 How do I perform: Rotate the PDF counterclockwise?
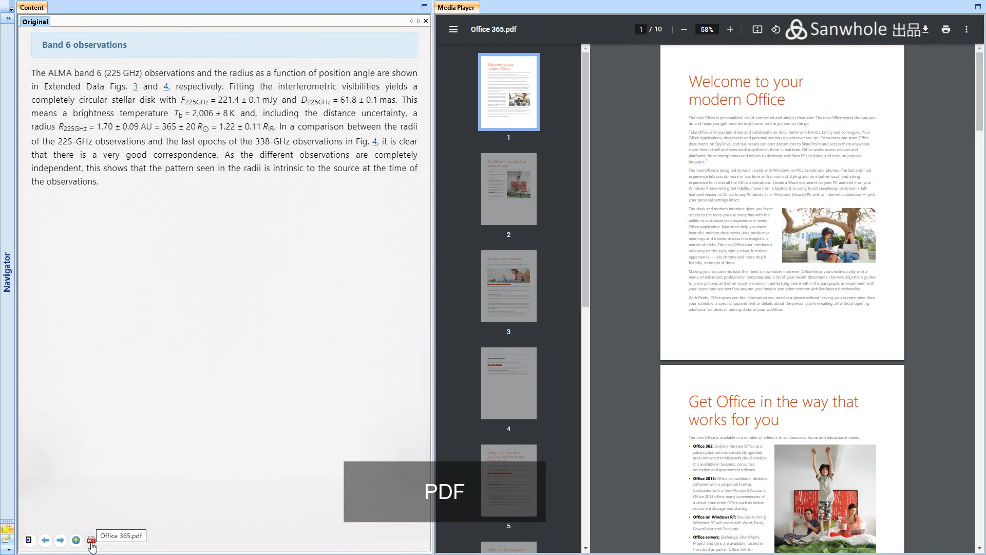pyautogui.click(x=775, y=29)
